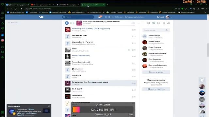
Task: Adjust the player volume slider
Action: (141, 23)
